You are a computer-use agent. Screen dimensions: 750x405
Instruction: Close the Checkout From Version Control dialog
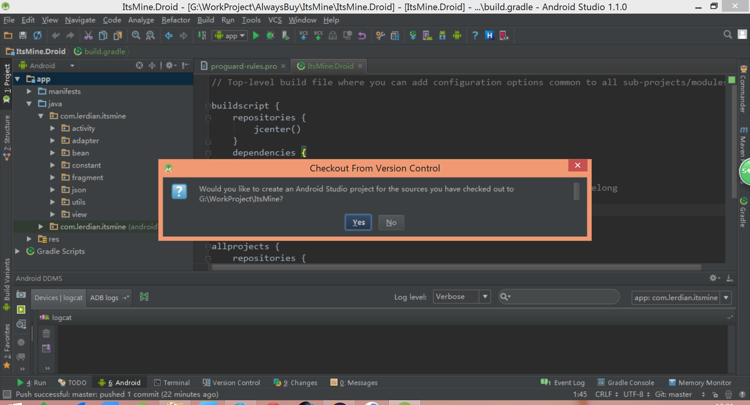point(578,165)
